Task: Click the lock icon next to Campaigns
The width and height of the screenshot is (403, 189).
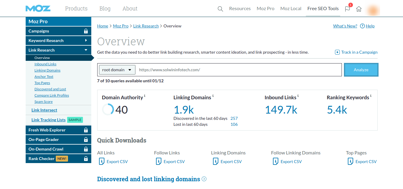Action: pos(86,31)
